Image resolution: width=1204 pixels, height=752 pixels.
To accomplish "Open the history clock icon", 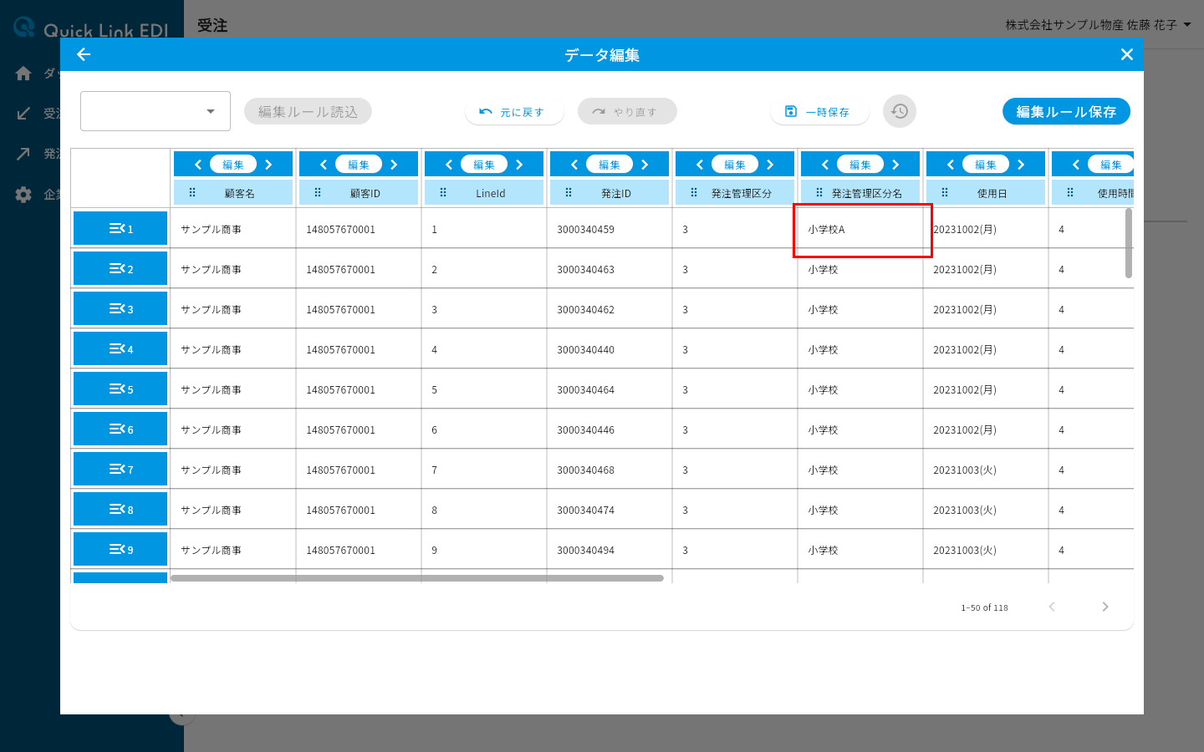I will tap(900, 111).
